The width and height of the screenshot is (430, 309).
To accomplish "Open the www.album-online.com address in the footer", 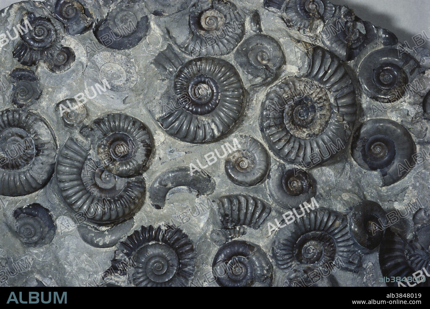I will click(386, 302).
